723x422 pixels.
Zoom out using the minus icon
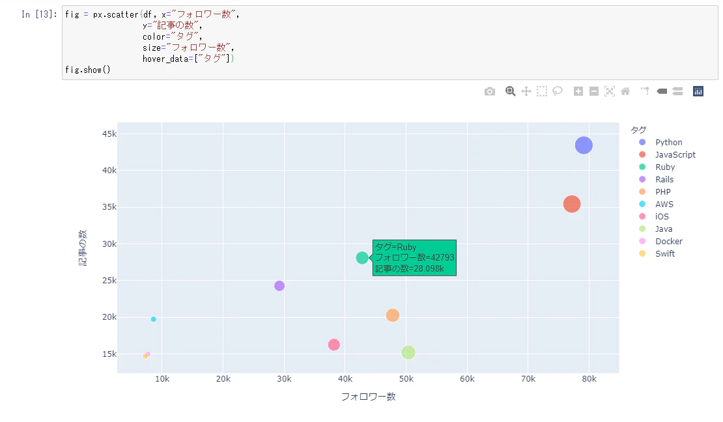594,91
